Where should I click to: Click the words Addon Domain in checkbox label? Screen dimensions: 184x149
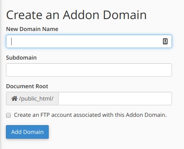146,115
